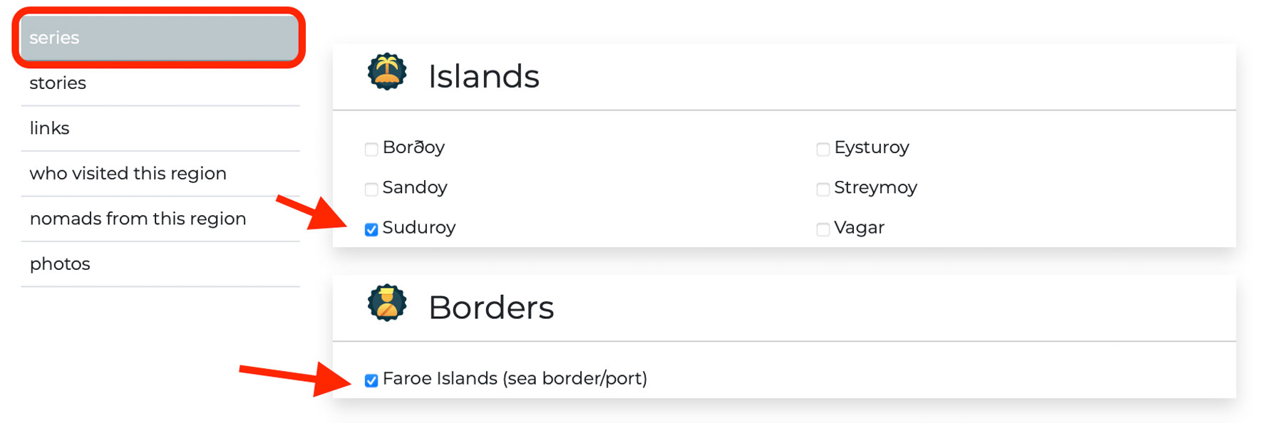Tick the Sandoy checkbox
1283x423 pixels.
(x=371, y=189)
